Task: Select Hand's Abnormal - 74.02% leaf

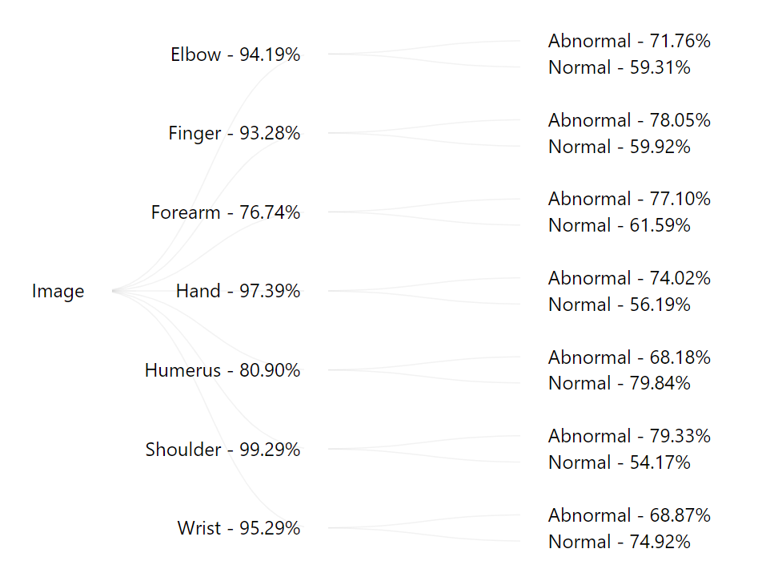Action: point(629,278)
